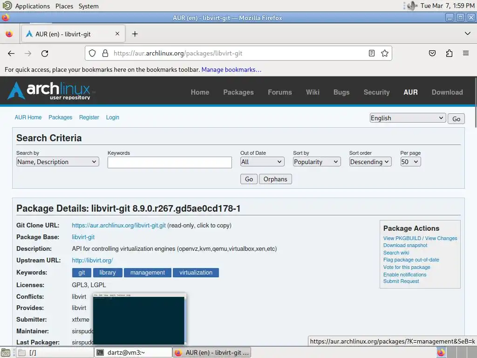Go back with the browser back arrow
Viewport: 477px width, 358px height.
11,54
